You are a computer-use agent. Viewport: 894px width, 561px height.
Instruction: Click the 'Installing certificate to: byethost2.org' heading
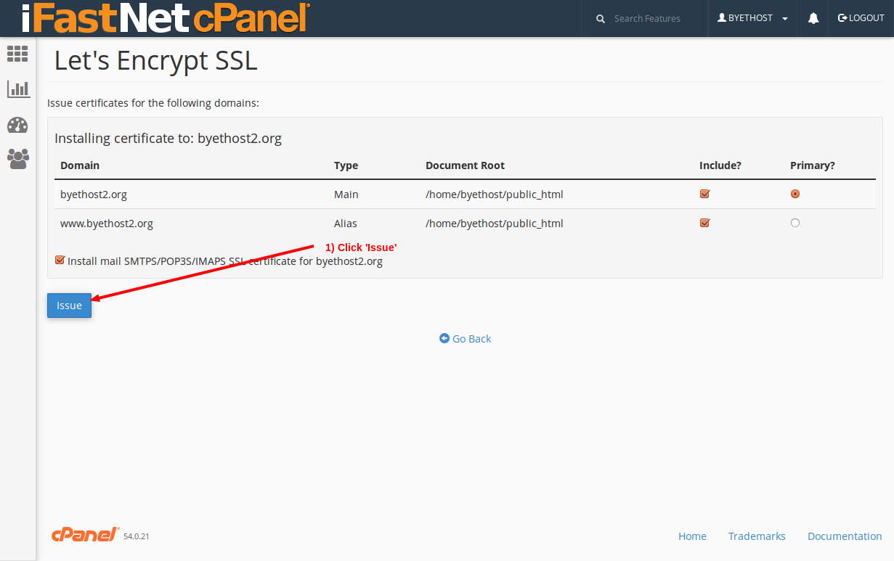168,138
